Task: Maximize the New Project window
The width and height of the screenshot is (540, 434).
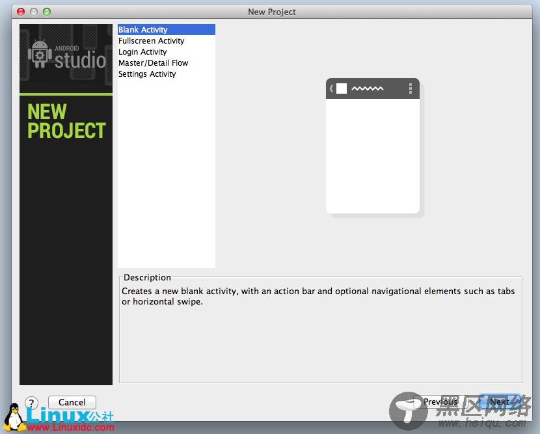Action: [47, 12]
